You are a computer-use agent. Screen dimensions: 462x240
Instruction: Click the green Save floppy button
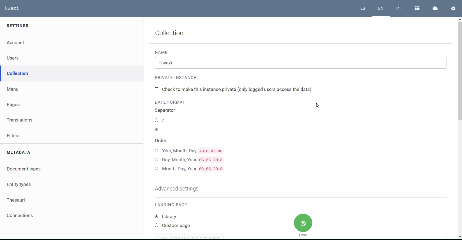pyautogui.click(x=303, y=223)
